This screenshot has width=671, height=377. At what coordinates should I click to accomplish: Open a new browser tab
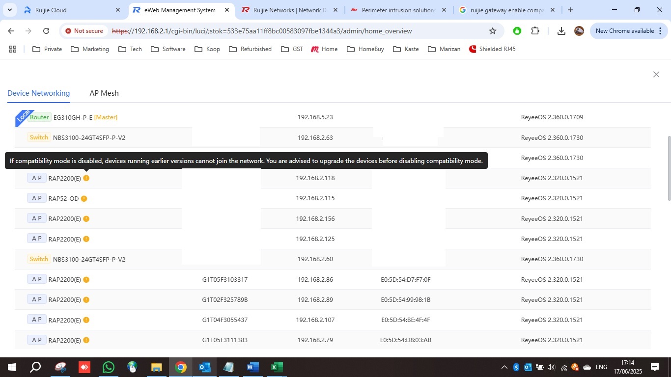[x=570, y=10]
